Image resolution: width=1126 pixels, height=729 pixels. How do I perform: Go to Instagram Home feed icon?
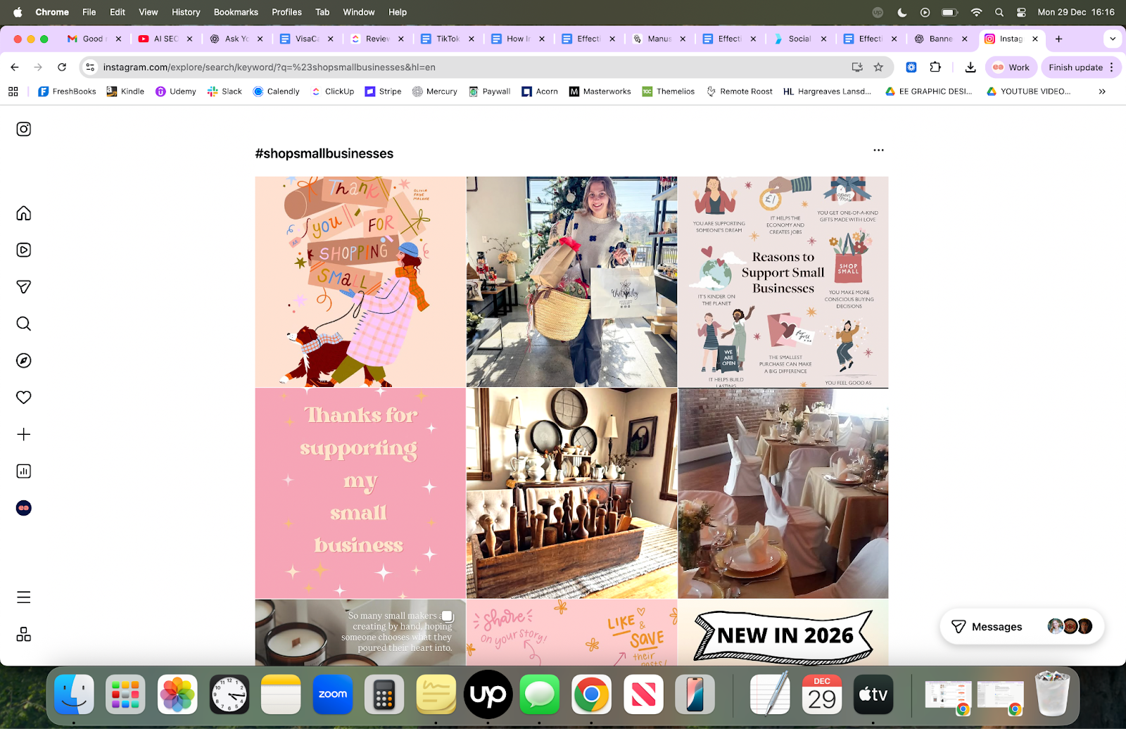24,213
